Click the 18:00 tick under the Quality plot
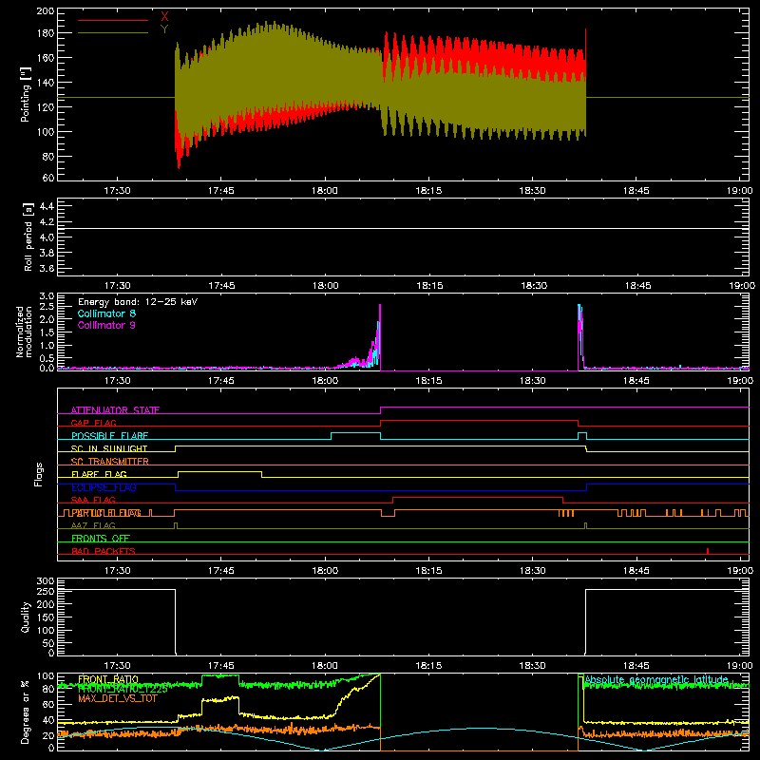The height and width of the screenshot is (760, 760). coord(325,666)
